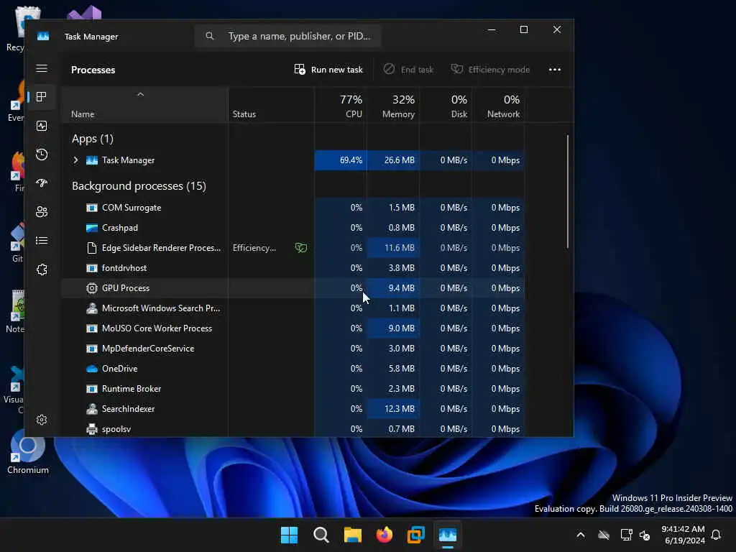Sort processes by Network column header
Image resolution: width=736 pixels, height=552 pixels.
pyautogui.click(x=498, y=105)
